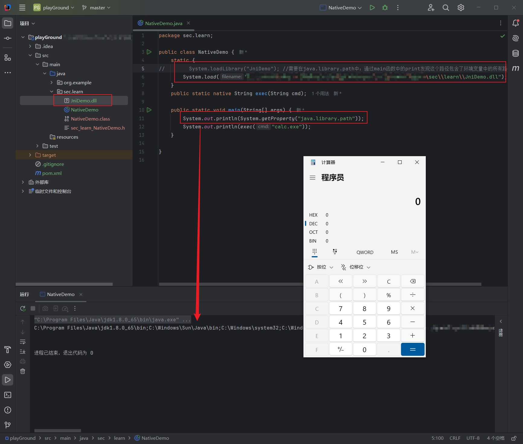Open the AI Assistant spiral icon

[x=515, y=38]
